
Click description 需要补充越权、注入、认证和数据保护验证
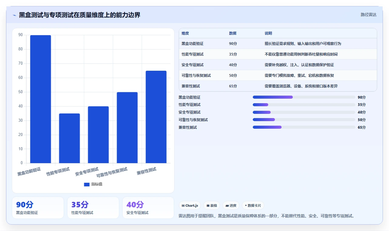[x=299, y=65]
